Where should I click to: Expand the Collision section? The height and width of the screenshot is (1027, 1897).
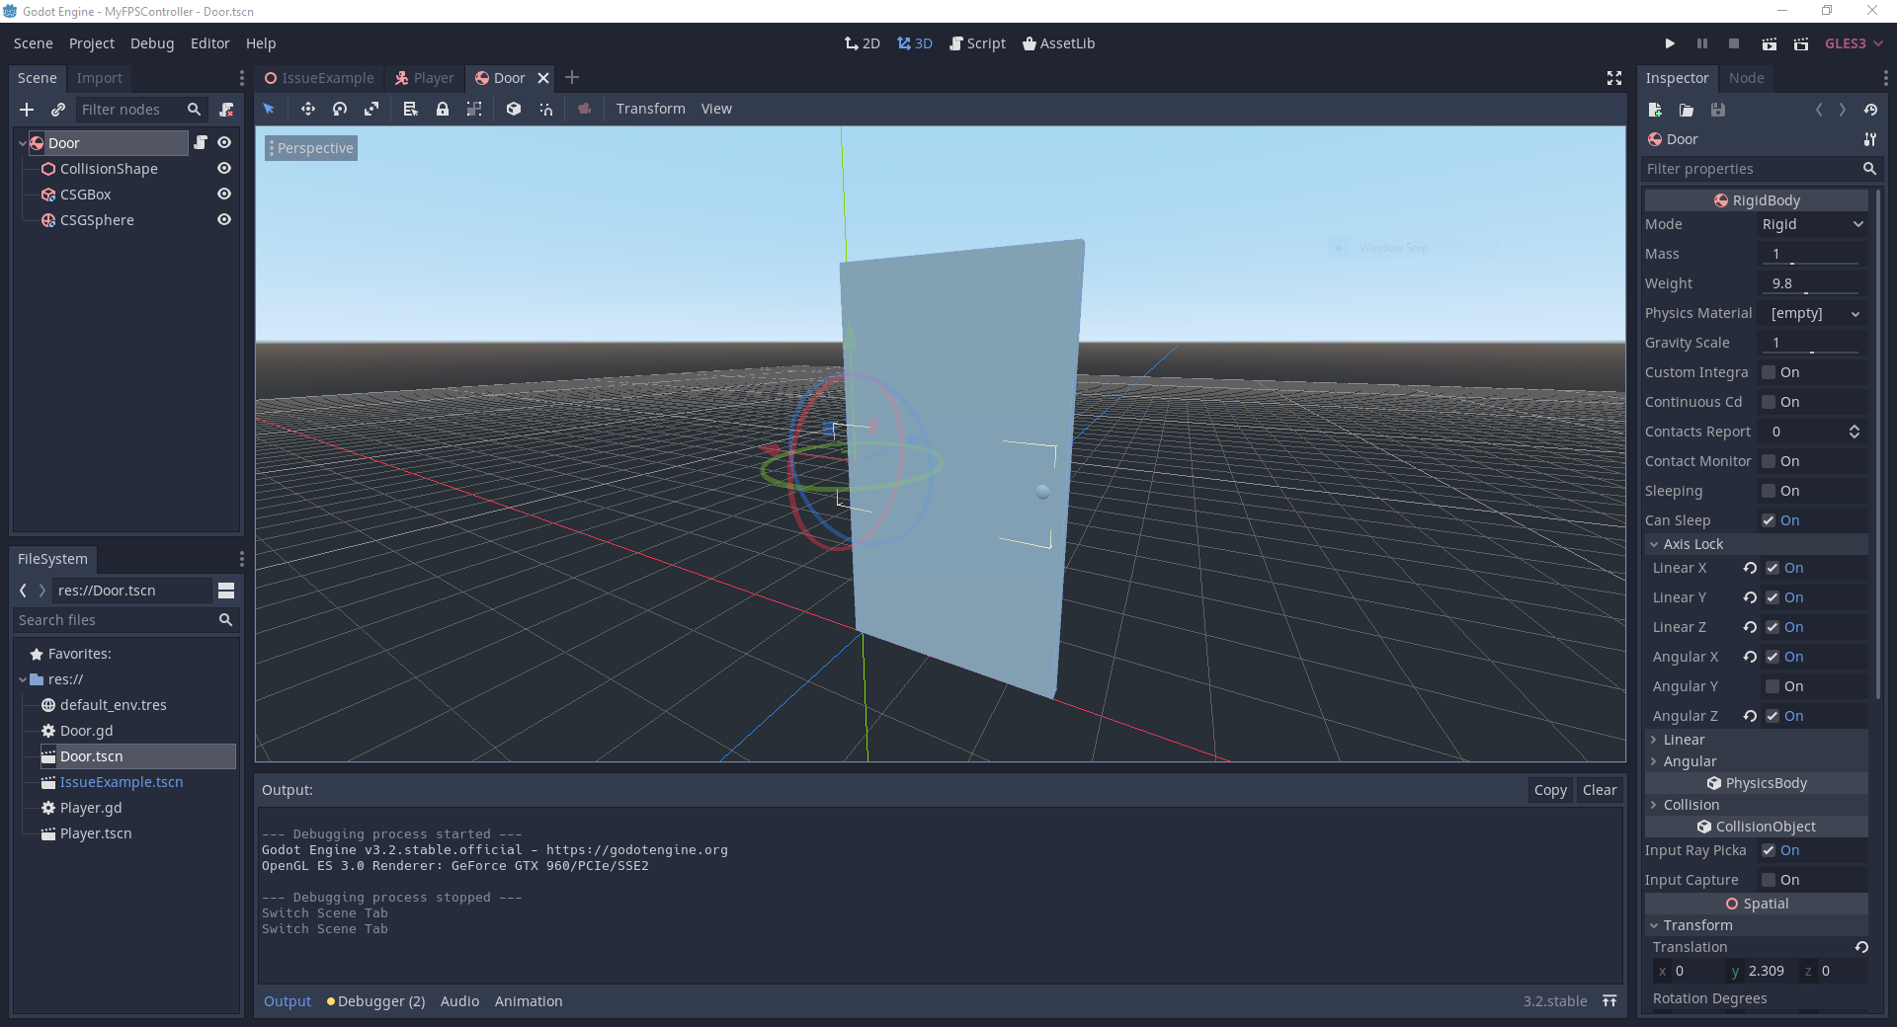[1691, 805]
